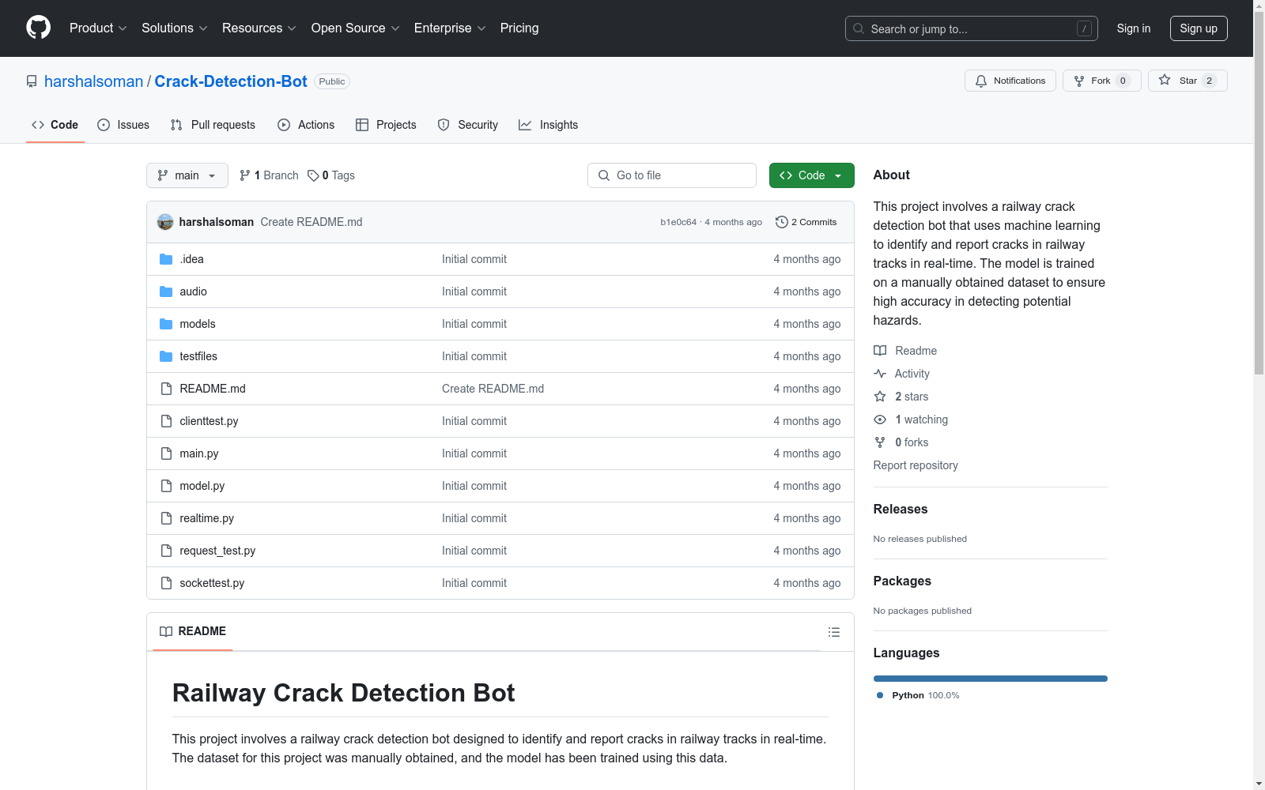Open the Actions tab
The image size is (1265, 790).
tap(306, 125)
